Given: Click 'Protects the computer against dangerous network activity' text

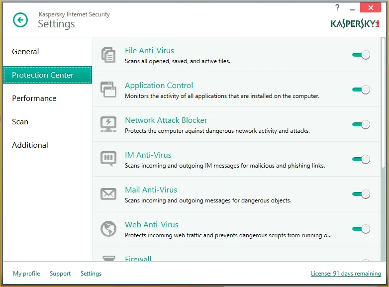Looking at the screenshot, I should (x=217, y=131).
